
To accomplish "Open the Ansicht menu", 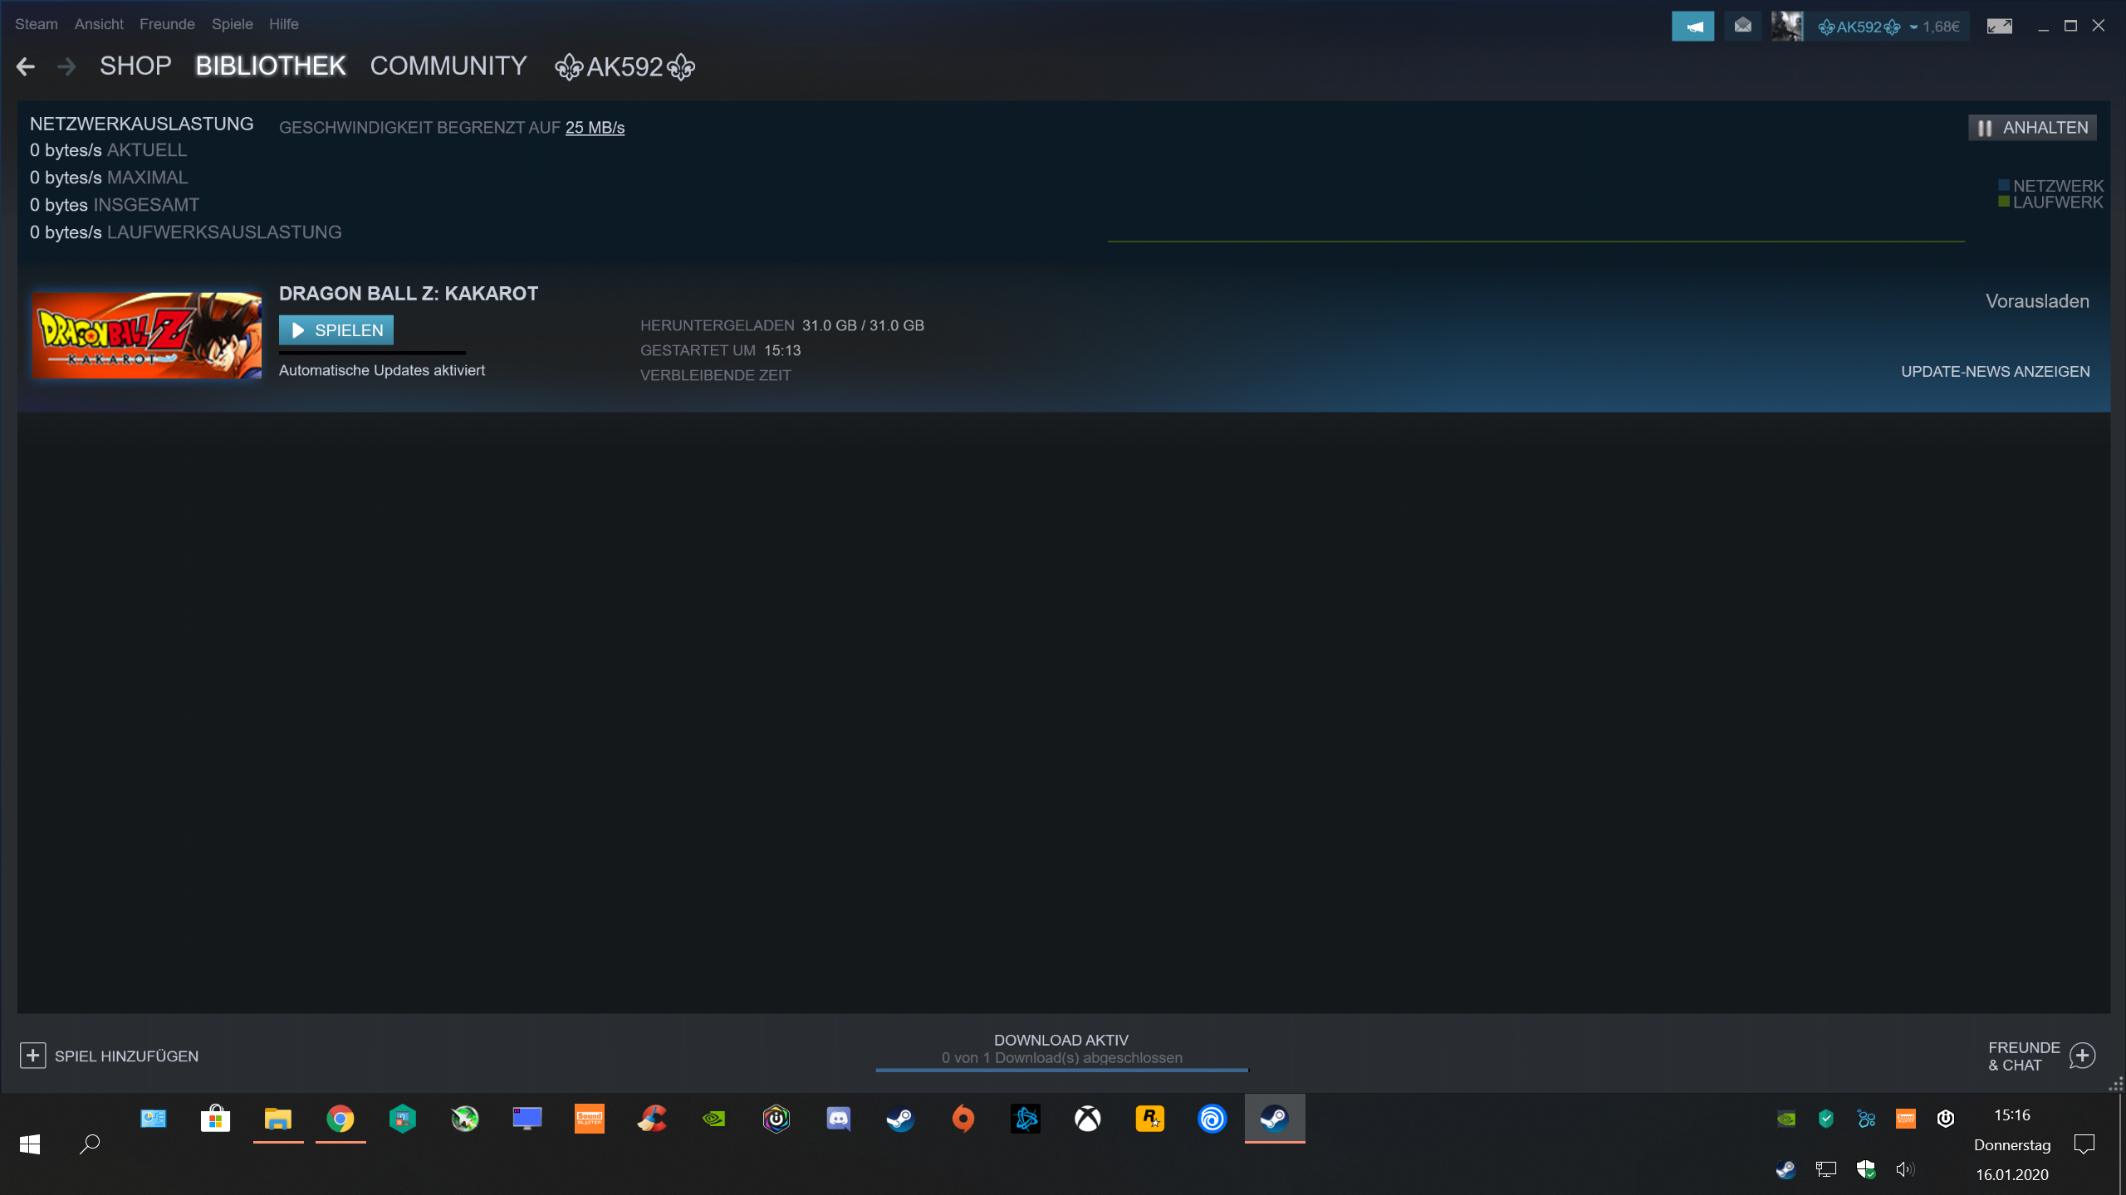I will (99, 24).
